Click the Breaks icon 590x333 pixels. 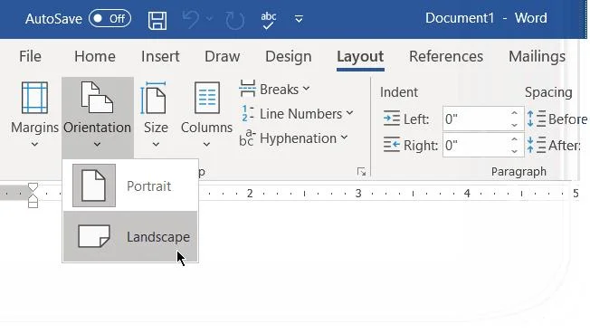point(247,89)
